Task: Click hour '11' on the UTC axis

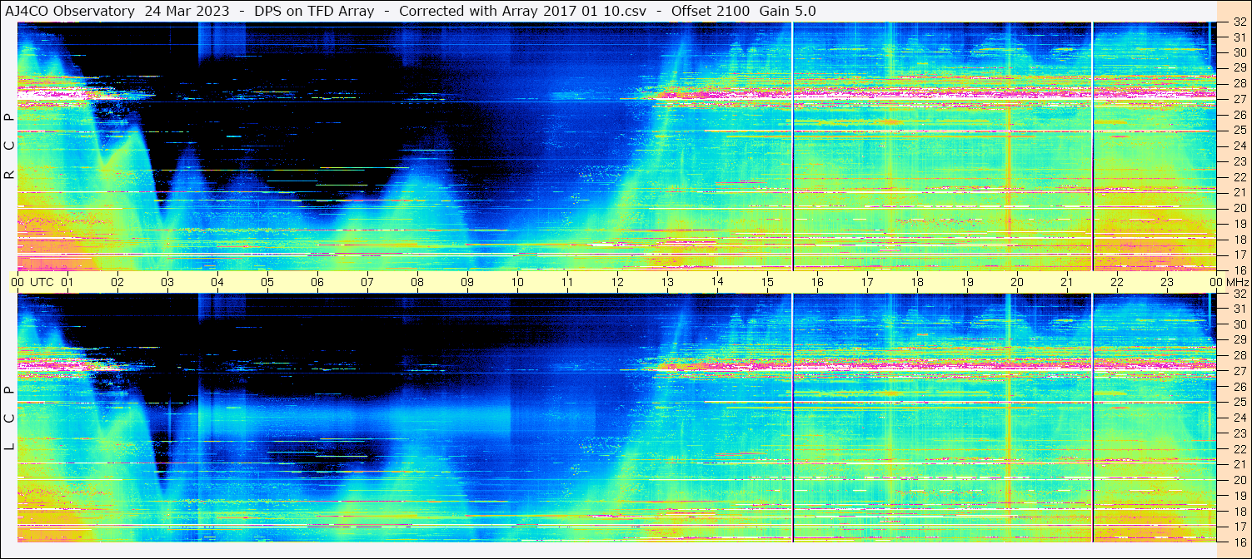Action: (567, 282)
